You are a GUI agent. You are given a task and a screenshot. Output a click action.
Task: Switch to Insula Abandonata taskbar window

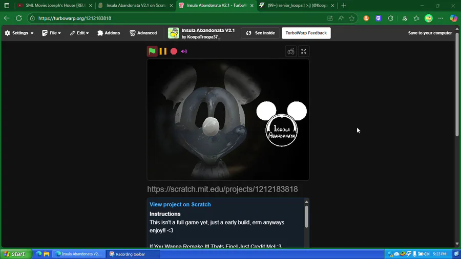click(x=79, y=254)
